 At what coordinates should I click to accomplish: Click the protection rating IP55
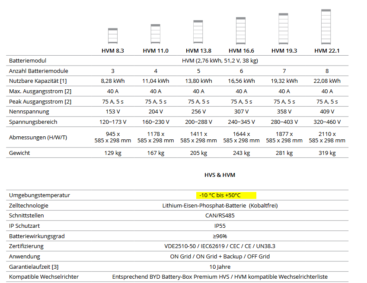220,226
